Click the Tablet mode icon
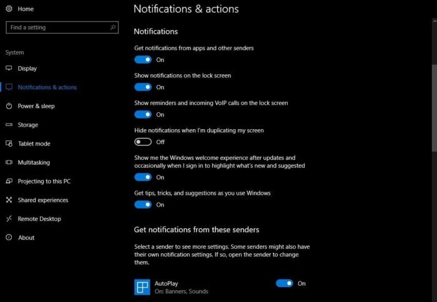 coord(9,144)
